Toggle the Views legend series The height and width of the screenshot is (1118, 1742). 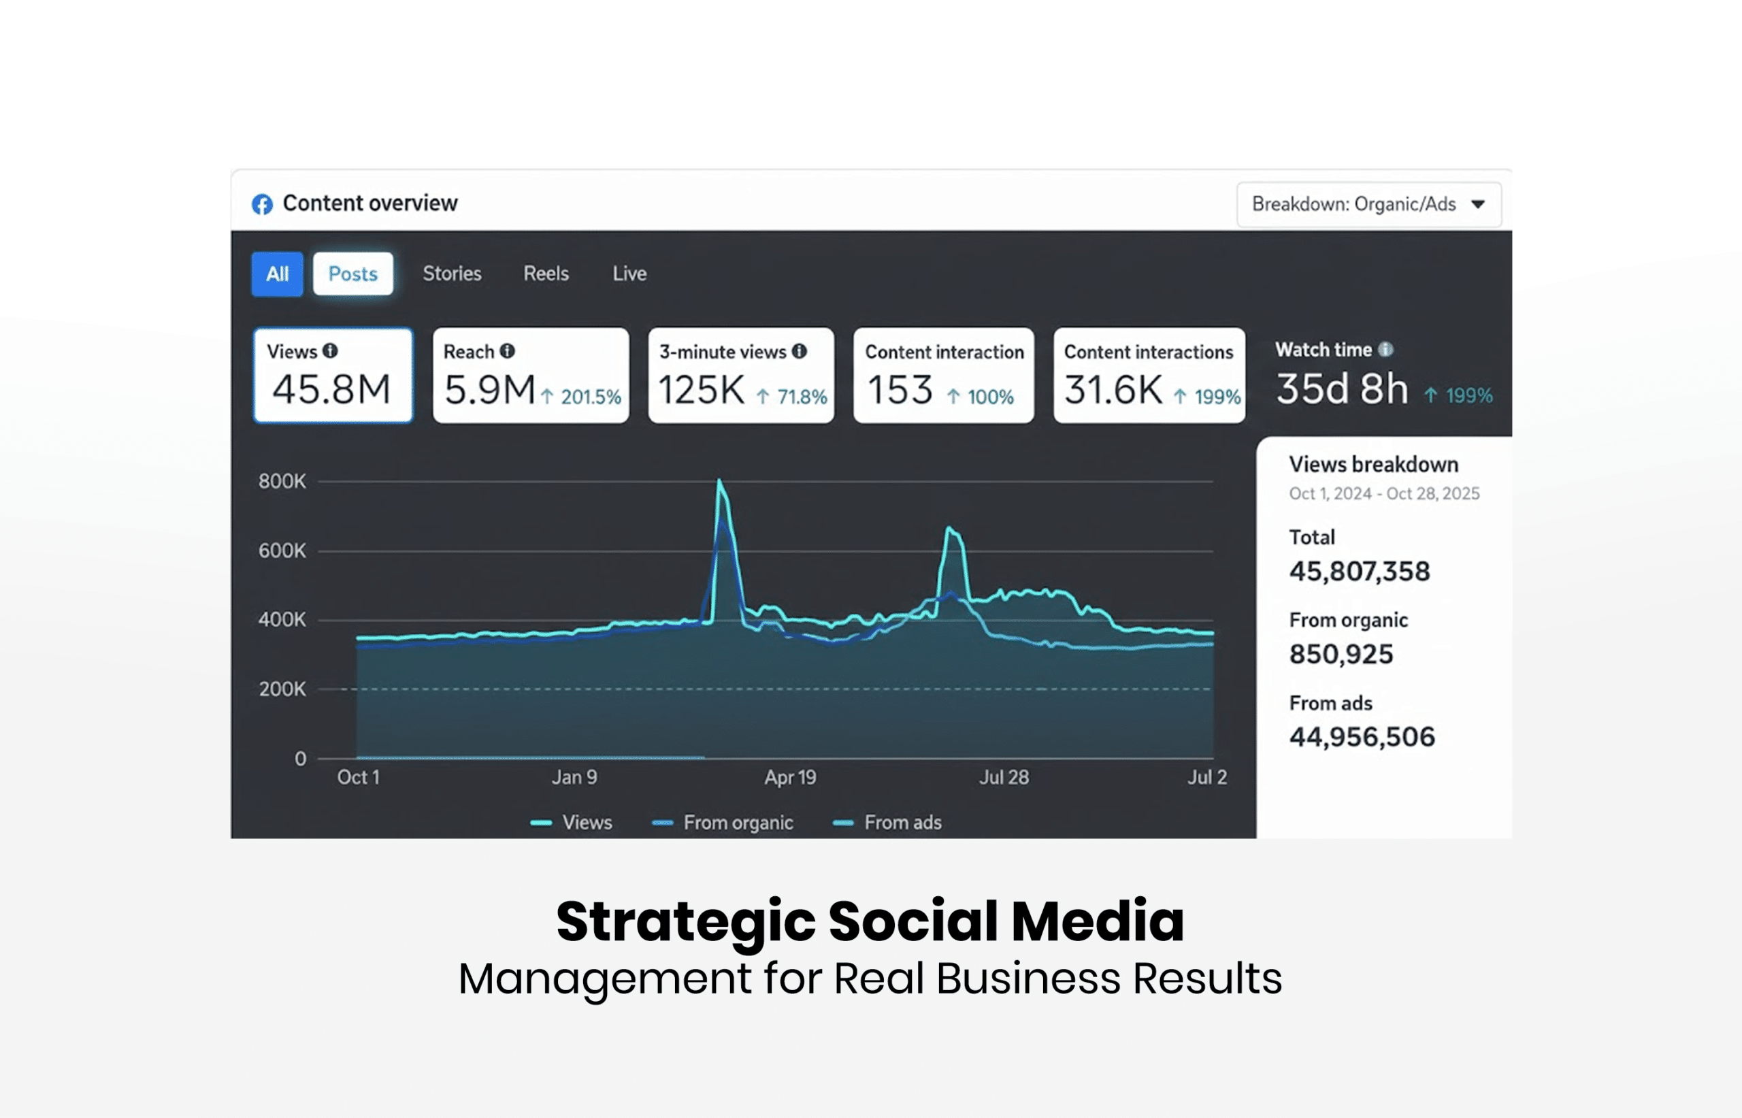coord(587,823)
